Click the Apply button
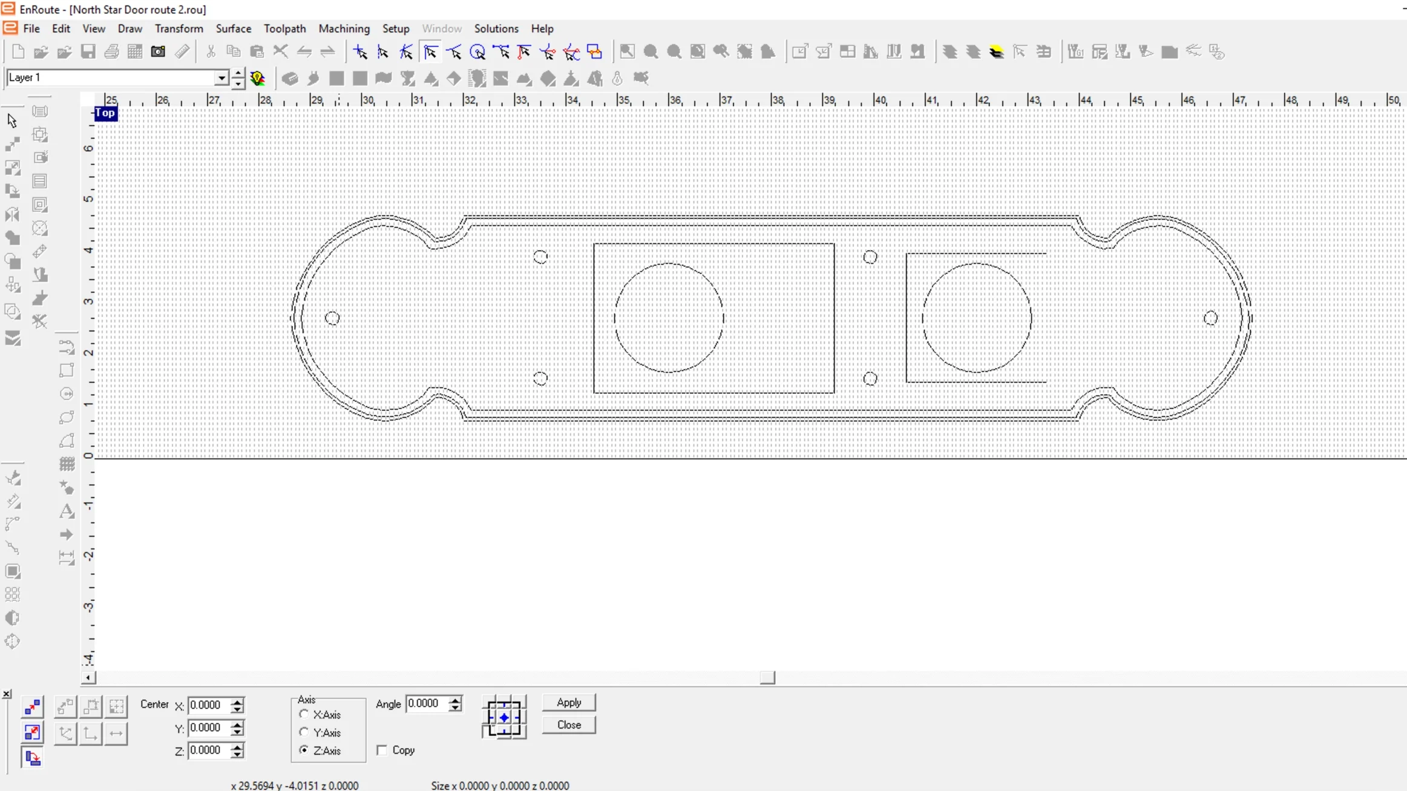This screenshot has width=1407, height=791. [568, 702]
